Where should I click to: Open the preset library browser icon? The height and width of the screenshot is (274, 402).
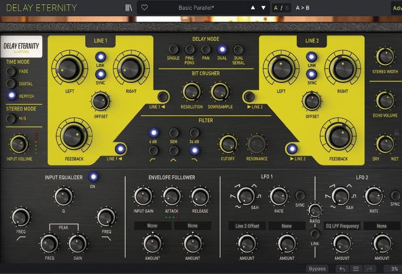pos(129,7)
